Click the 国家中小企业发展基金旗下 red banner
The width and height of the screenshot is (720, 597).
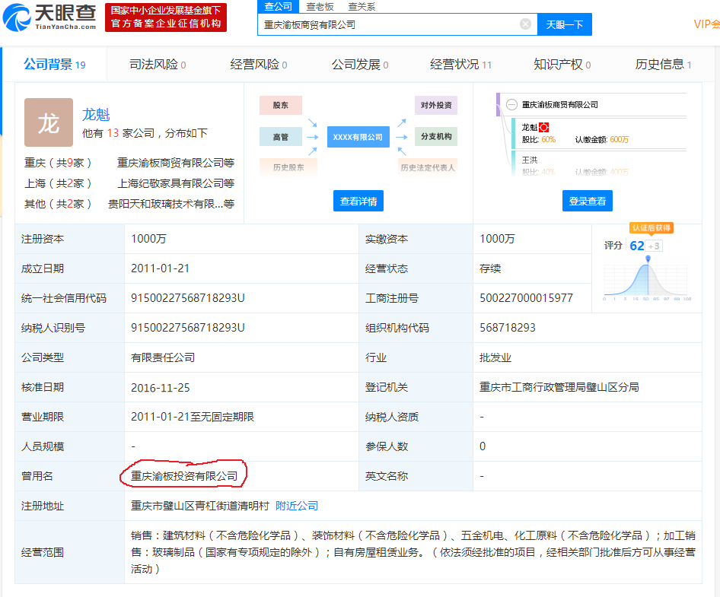click(x=166, y=17)
